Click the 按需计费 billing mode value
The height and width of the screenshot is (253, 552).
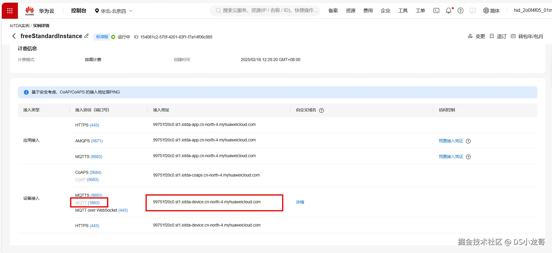[x=93, y=60]
